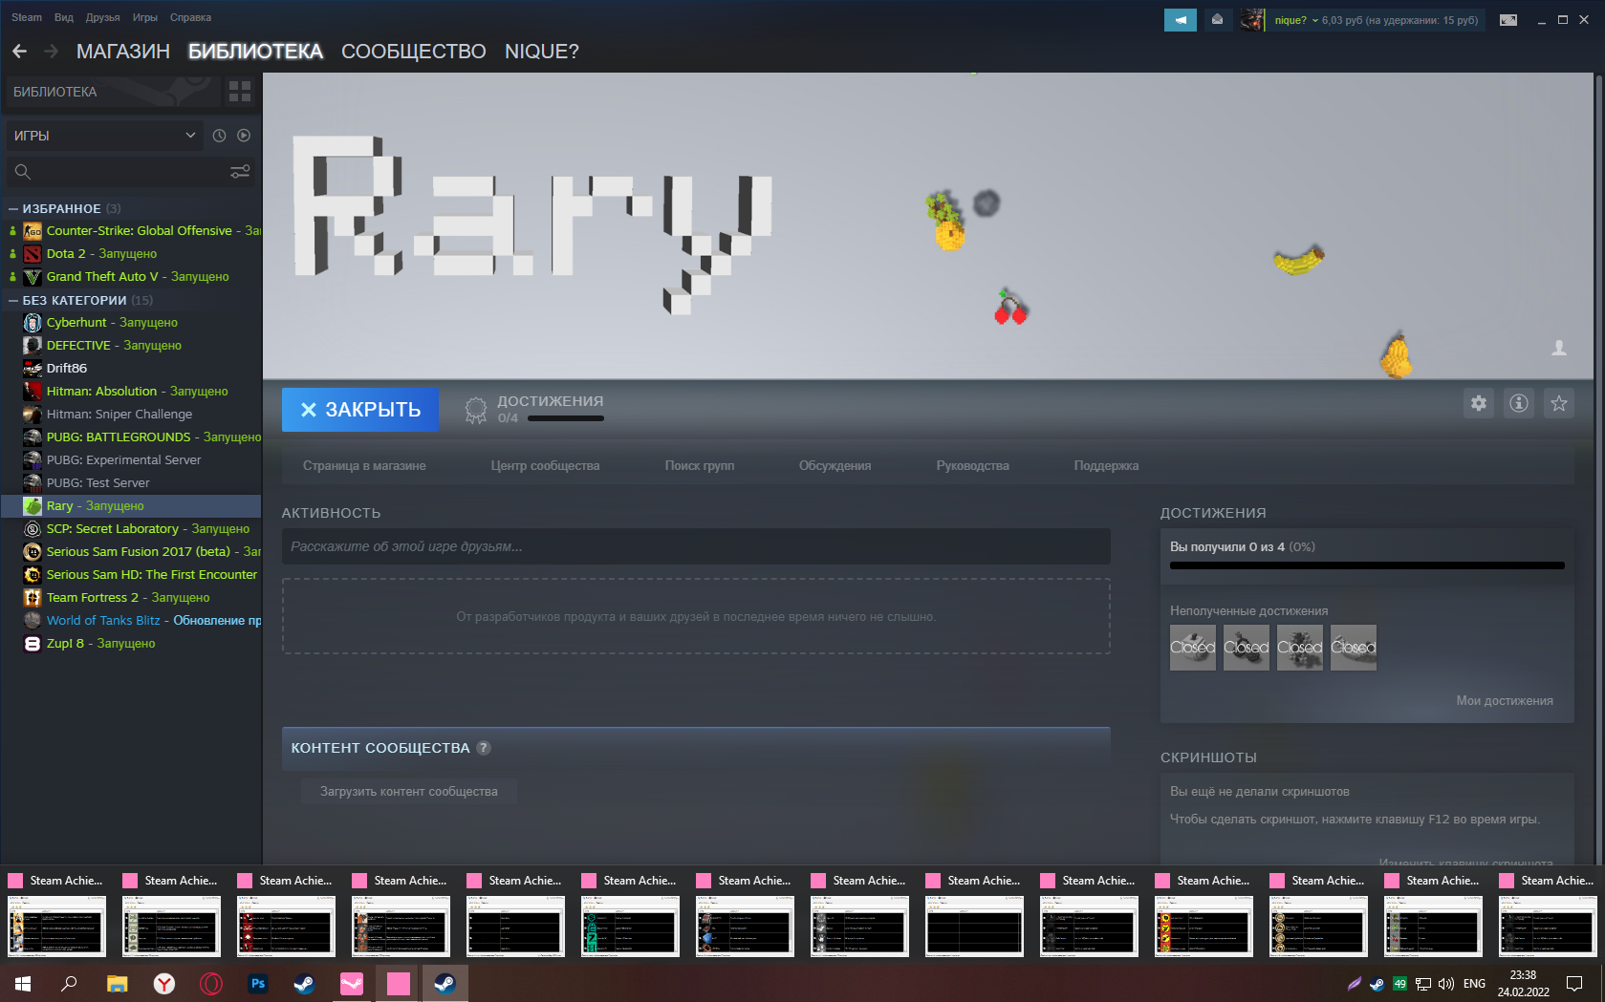Viewport: 1605px width, 1002px height.
Task: Open the Друзья menu
Action: coord(103,17)
